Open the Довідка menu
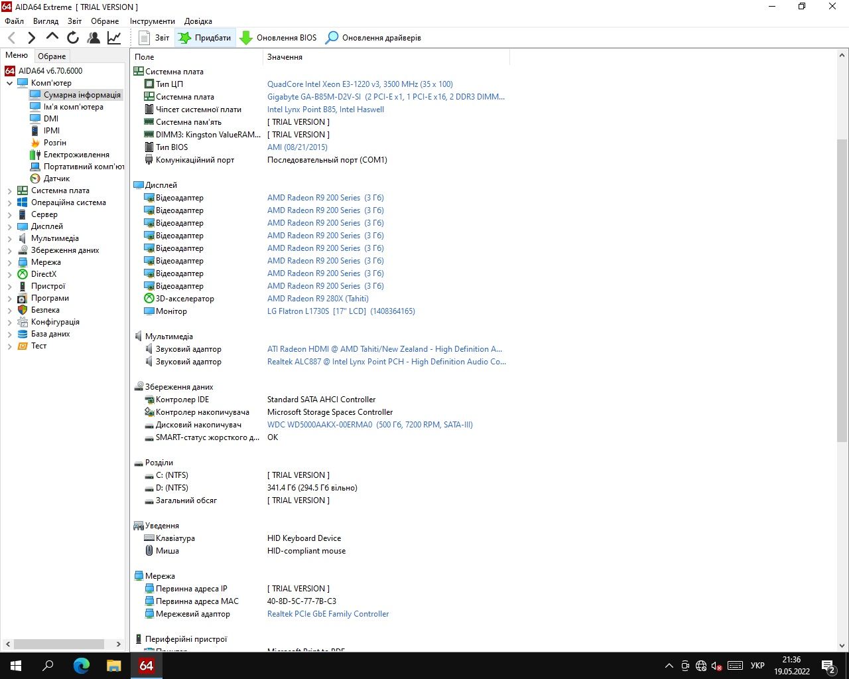This screenshot has height=679, width=849. pos(198,21)
